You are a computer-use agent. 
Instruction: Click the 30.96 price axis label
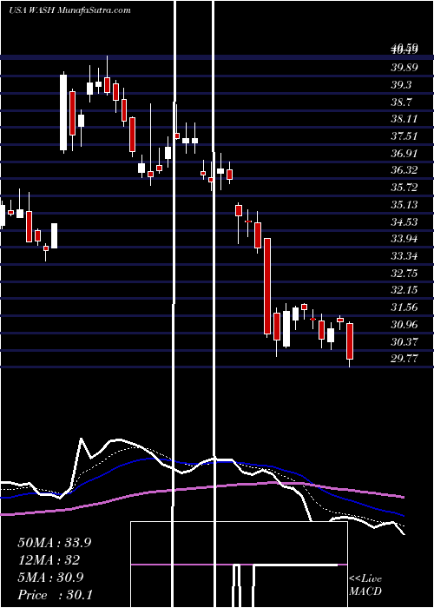[x=404, y=324]
